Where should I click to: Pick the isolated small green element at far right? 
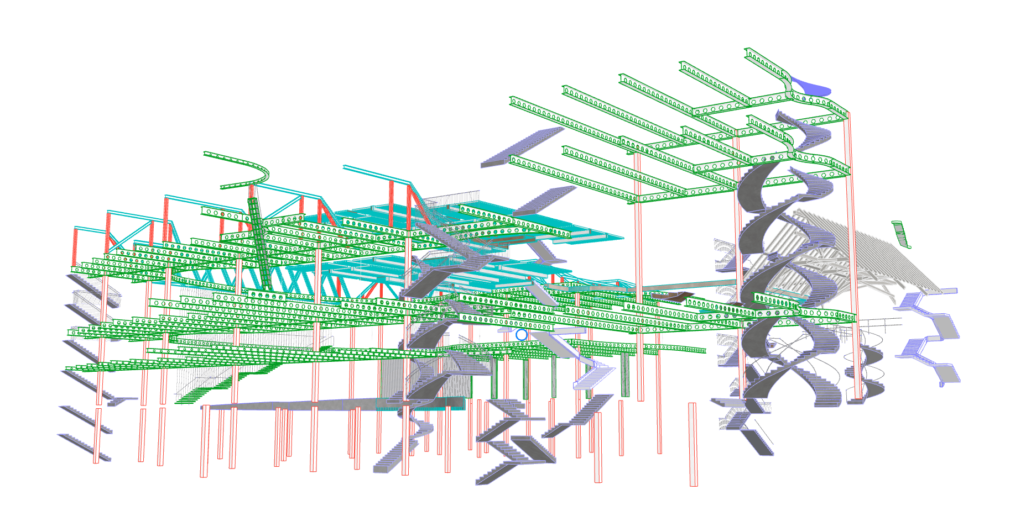[901, 234]
